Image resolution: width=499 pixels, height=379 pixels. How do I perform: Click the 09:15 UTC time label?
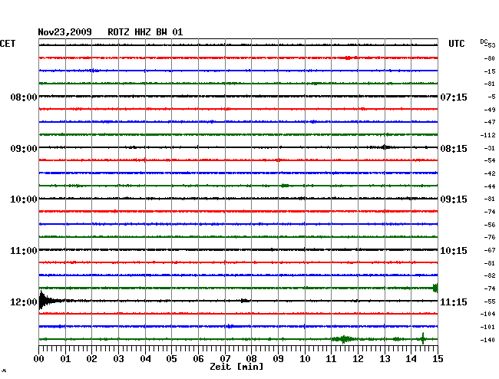(454, 199)
